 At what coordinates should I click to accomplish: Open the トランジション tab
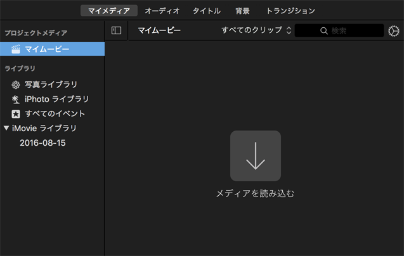coord(290,11)
